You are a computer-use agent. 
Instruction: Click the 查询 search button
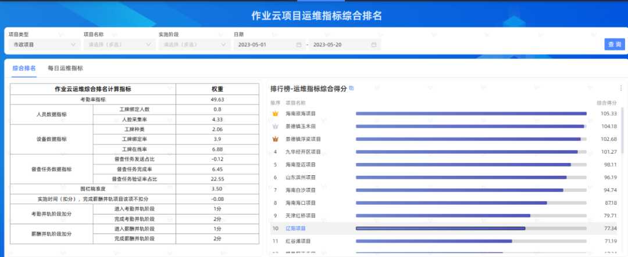point(614,45)
